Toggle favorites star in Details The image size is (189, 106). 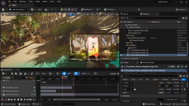coord(184,76)
